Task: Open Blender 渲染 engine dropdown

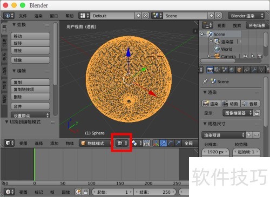Action: [x=247, y=16]
